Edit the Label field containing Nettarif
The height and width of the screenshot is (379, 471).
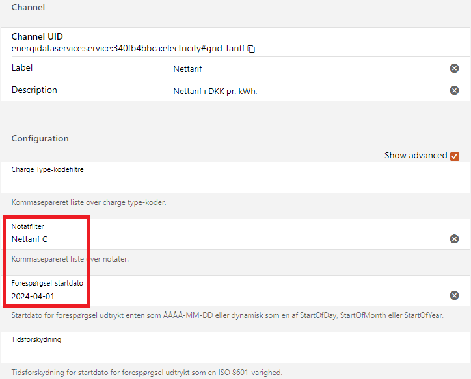[x=310, y=69]
